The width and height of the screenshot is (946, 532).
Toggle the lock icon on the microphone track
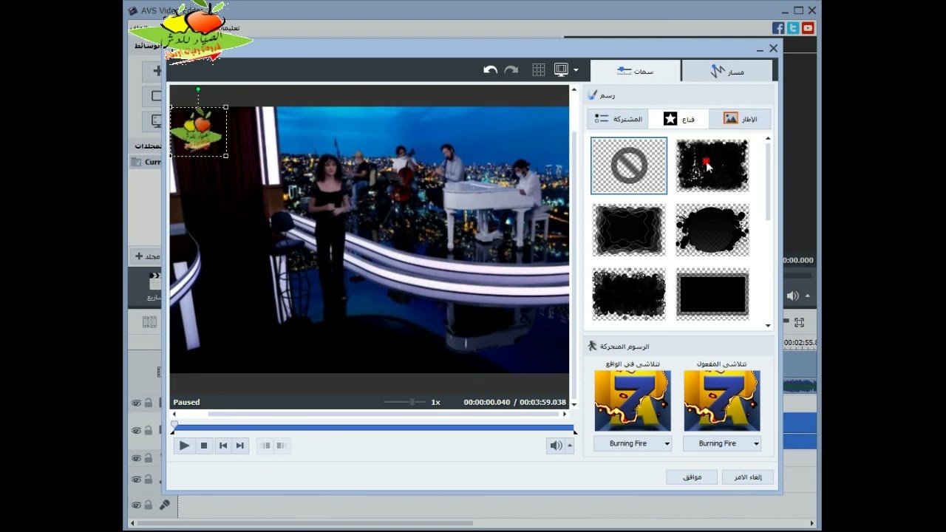point(148,505)
